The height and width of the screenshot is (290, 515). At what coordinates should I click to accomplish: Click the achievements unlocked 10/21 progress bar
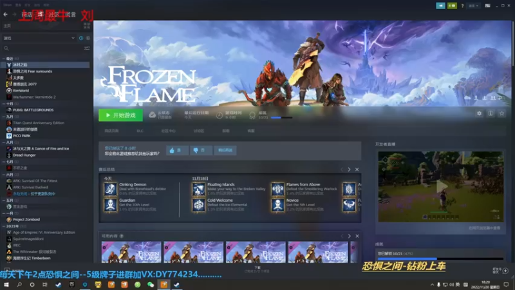click(440, 259)
